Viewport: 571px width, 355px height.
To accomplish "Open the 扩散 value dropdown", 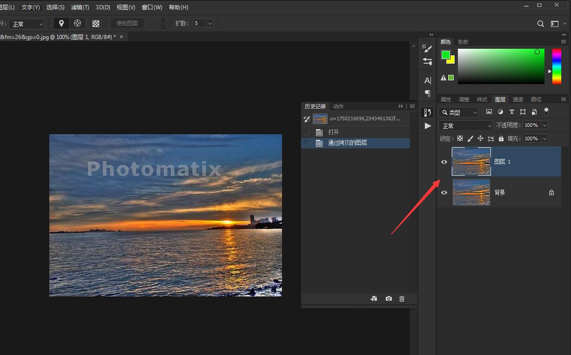I will click(210, 24).
